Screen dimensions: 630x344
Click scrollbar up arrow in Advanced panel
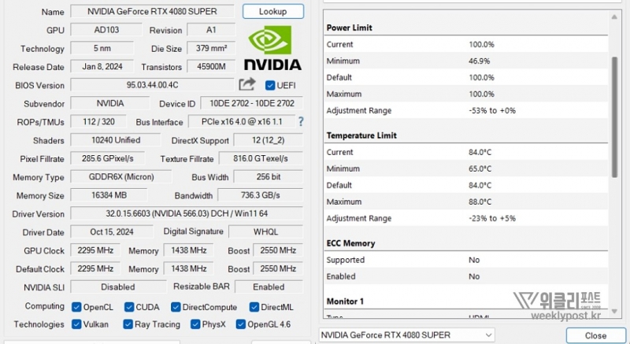[x=614, y=17]
